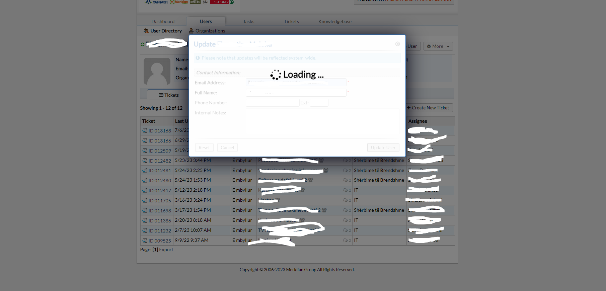Click the thread count icon on ticket 011386 row

[345, 220]
